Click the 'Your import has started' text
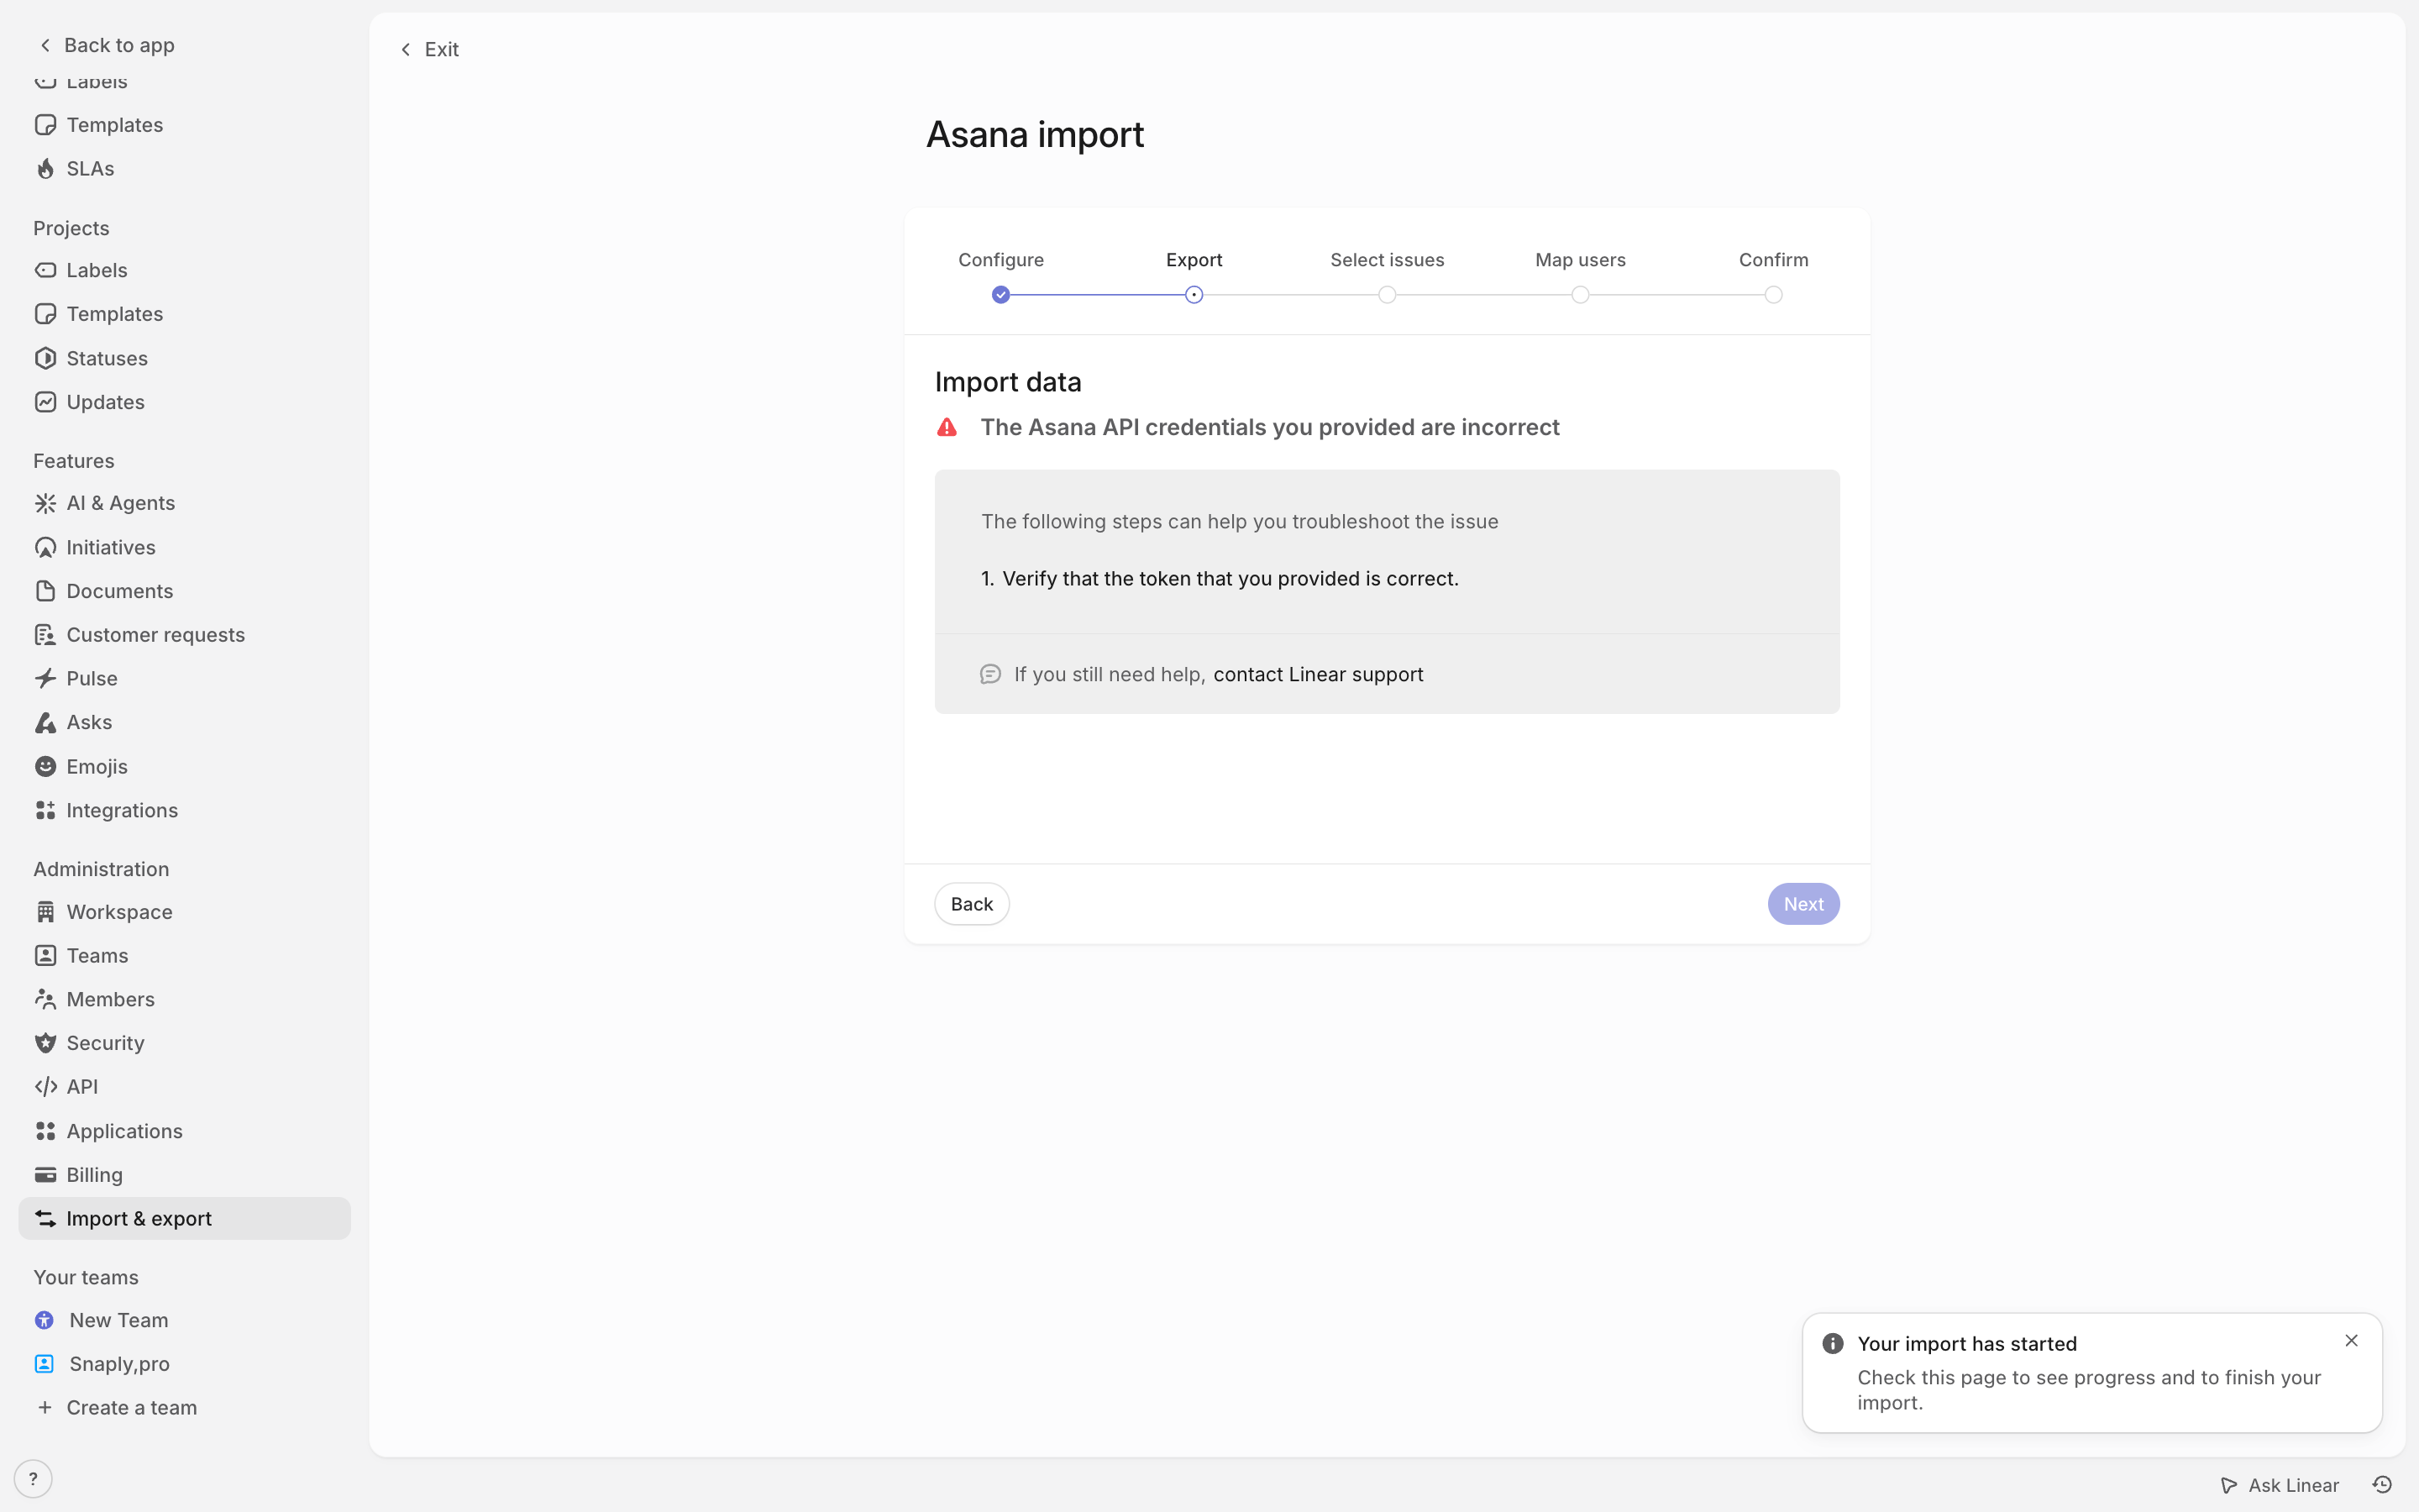 click(1966, 1344)
